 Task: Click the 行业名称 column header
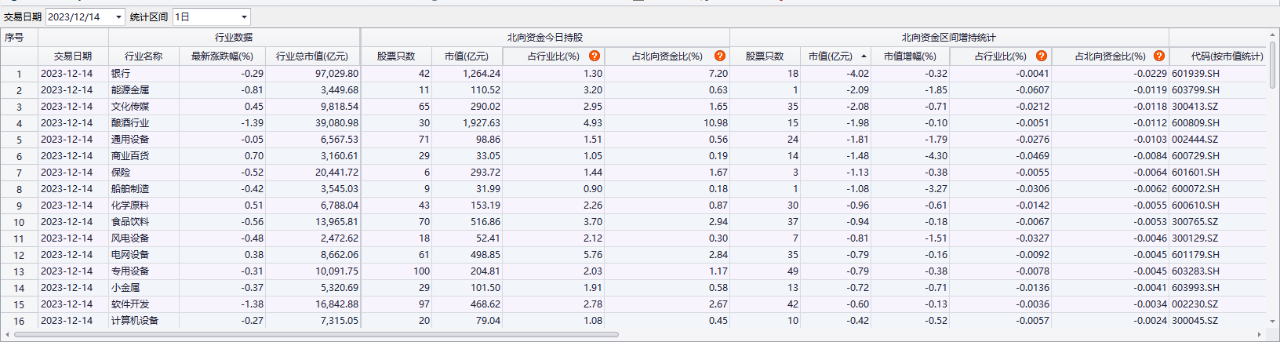coord(144,56)
